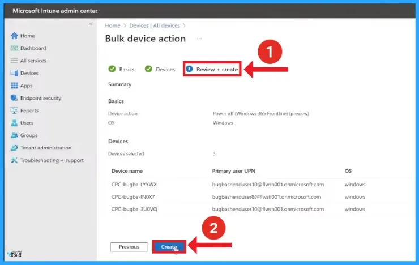Select Endpoint security in the sidebar
The image size is (419, 265).
41,98
